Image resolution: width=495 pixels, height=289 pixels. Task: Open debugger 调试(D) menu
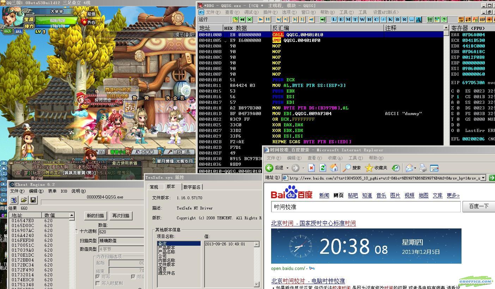click(x=251, y=12)
